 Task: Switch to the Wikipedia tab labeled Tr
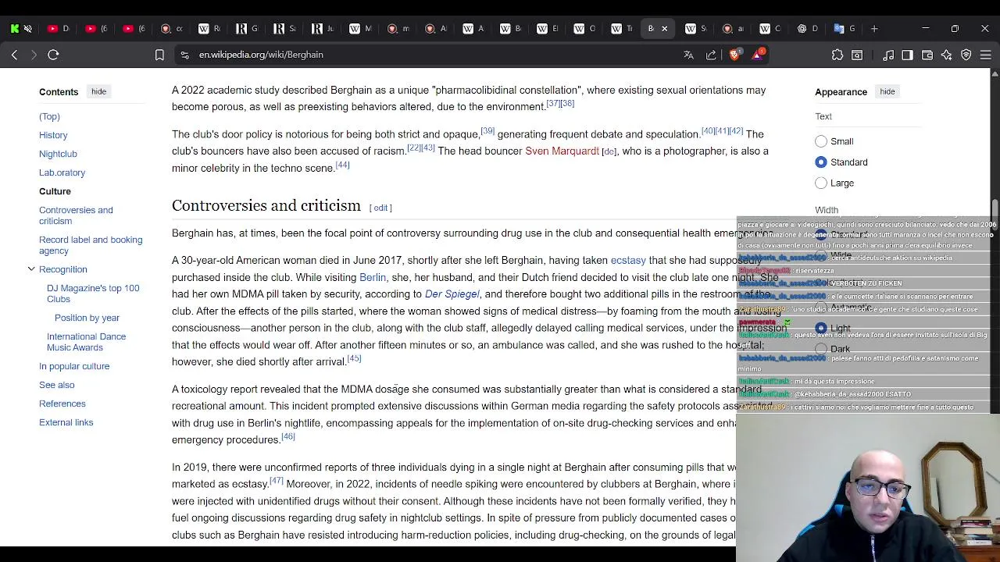tap(623, 29)
